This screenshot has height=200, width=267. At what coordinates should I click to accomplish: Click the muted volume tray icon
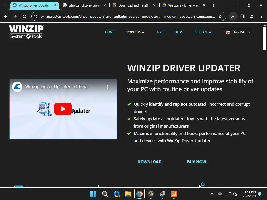(x=235, y=194)
